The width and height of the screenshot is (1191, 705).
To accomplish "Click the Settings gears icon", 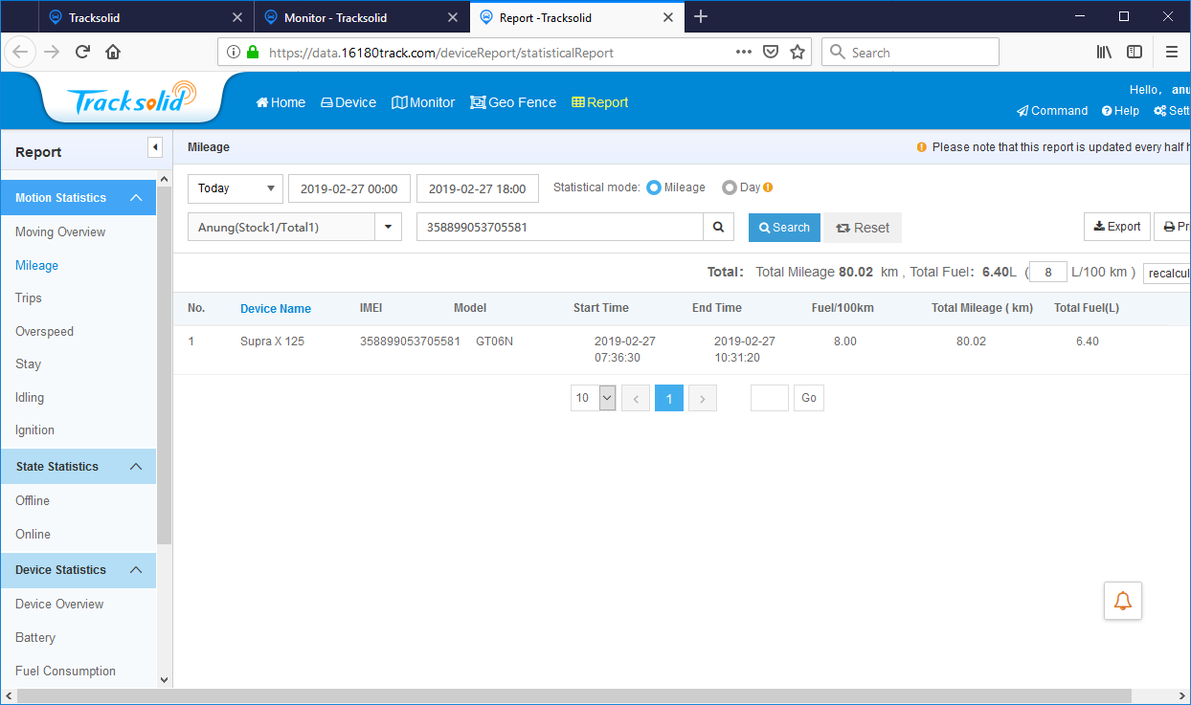I will click(1159, 110).
